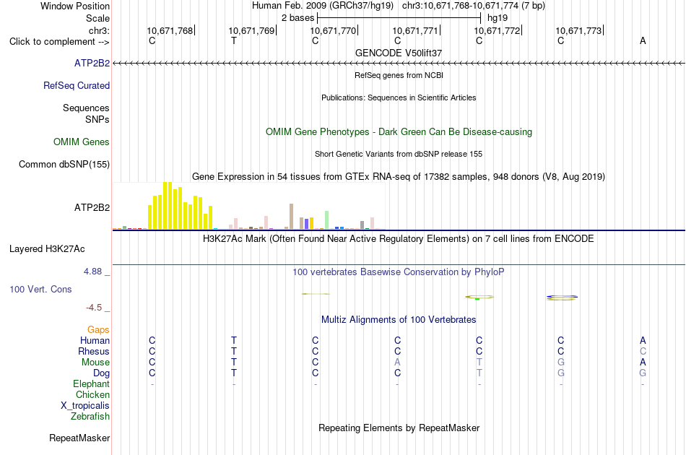The width and height of the screenshot is (686, 455).
Task: Click the window position header text with coordinates
Action: coord(399,6)
